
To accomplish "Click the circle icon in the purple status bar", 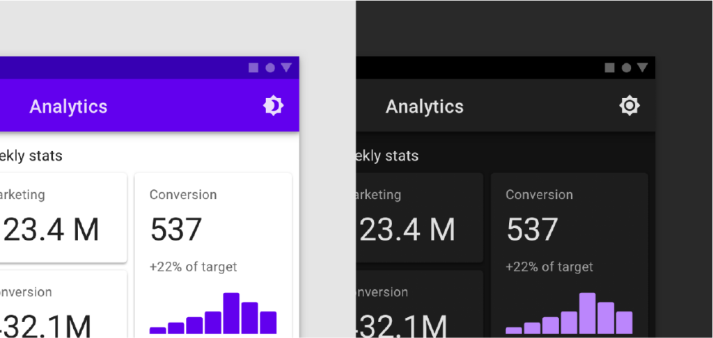I will pos(270,67).
